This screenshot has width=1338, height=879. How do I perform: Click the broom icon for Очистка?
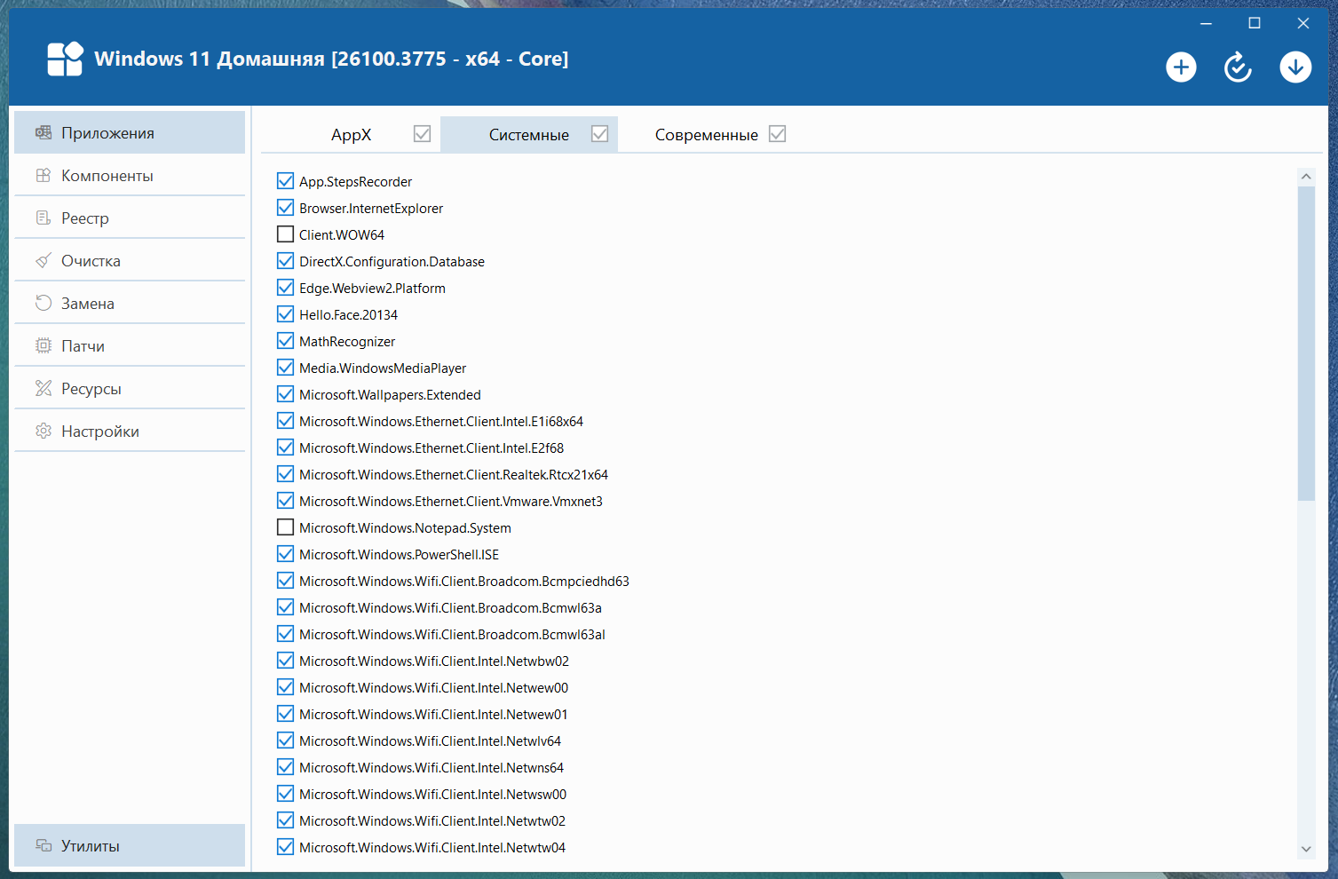(44, 261)
